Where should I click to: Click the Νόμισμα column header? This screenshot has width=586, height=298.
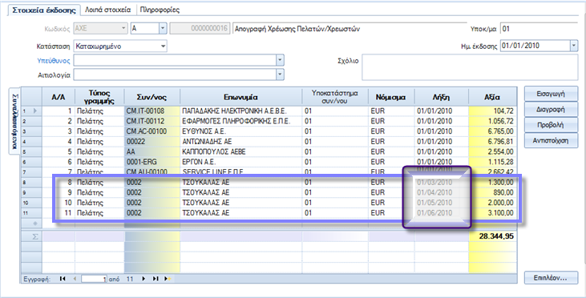coord(391,97)
